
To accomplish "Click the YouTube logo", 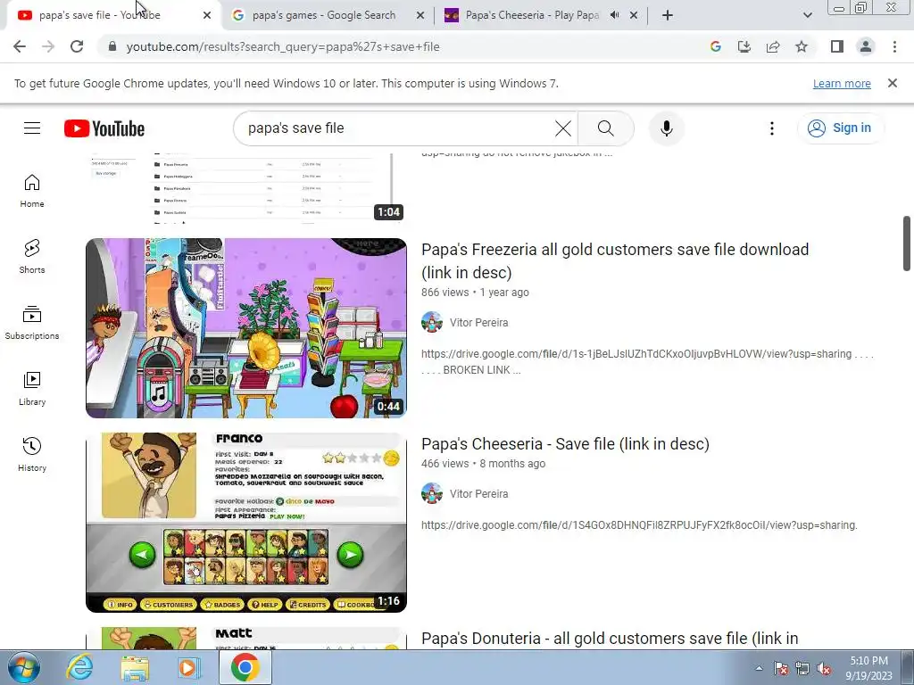I will click(104, 128).
